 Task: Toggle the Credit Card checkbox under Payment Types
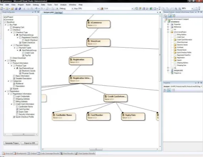[23, 53]
